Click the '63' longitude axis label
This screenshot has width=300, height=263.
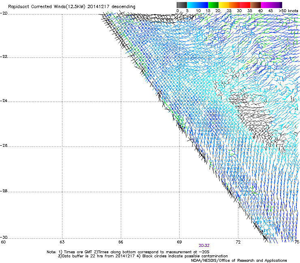point(62,242)
